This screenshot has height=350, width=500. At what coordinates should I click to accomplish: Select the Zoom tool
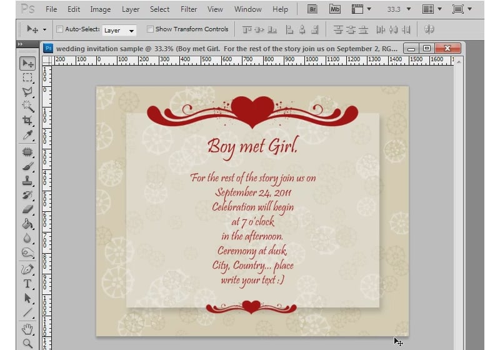[27, 343]
